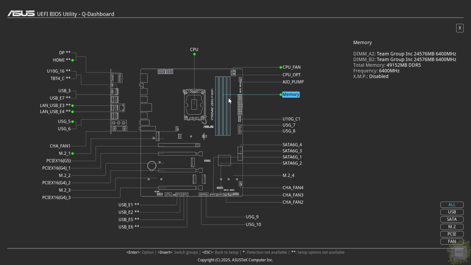Close Q-Dashboard with the X button

[460, 28]
